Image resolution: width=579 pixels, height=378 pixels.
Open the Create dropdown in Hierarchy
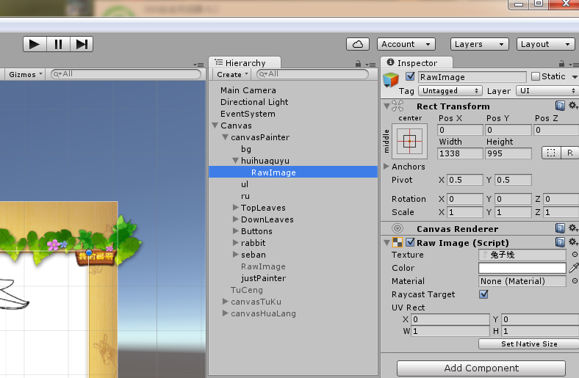coord(232,74)
